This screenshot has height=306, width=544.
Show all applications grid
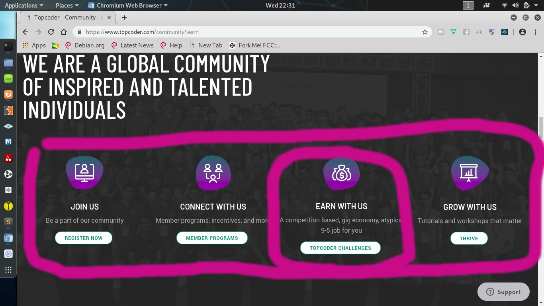pyautogui.click(x=8, y=270)
